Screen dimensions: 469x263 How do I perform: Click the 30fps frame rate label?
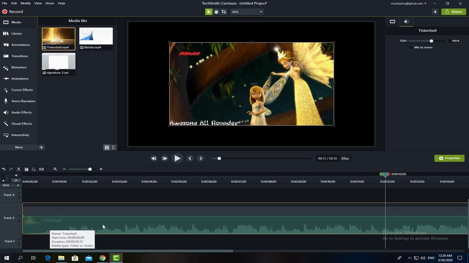(x=345, y=159)
